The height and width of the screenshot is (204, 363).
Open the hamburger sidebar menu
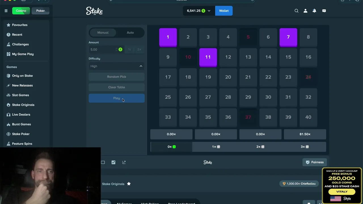point(6,11)
